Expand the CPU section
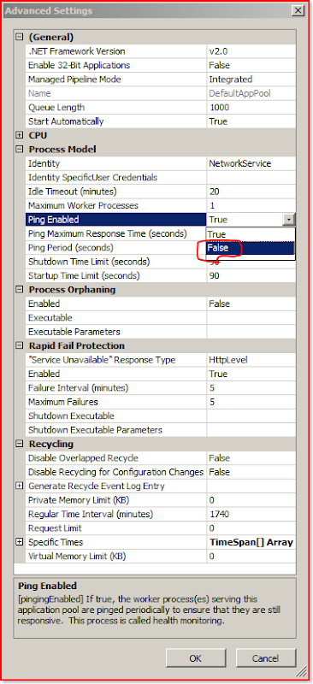 tap(19, 135)
